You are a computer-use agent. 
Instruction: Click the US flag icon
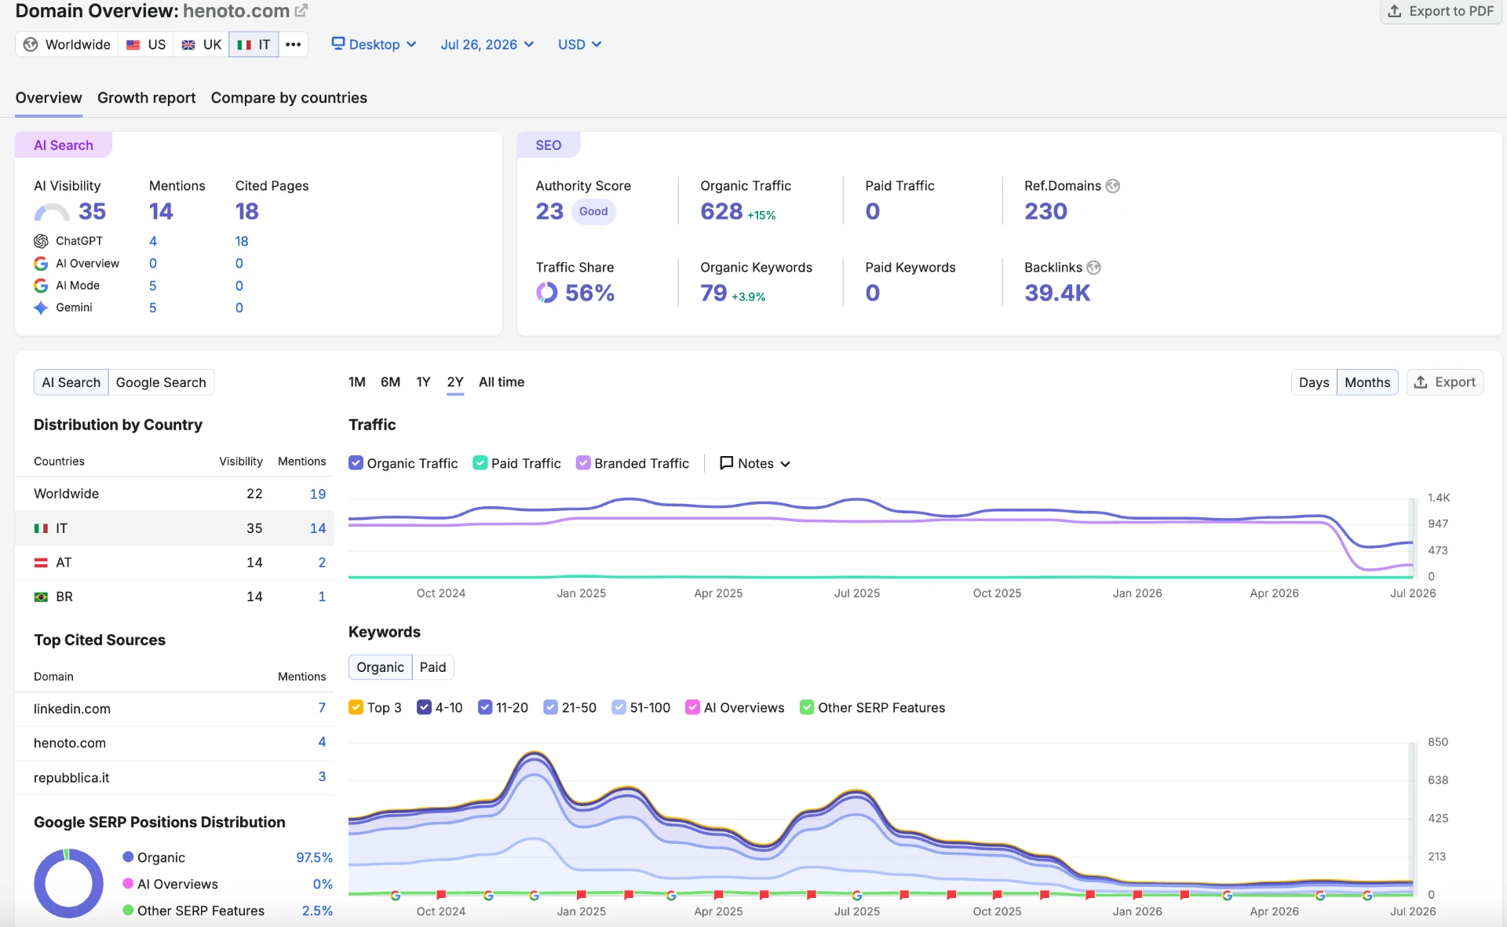pyautogui.click(x=133, y=45)
